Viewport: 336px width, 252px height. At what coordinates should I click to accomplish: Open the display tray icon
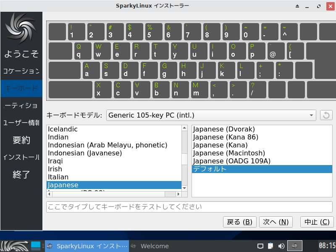[260, 246]
